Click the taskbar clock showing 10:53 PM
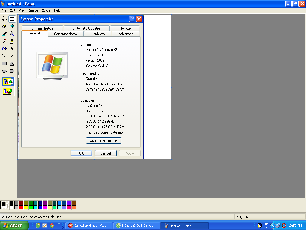306x230 pixels. [295, 226]
